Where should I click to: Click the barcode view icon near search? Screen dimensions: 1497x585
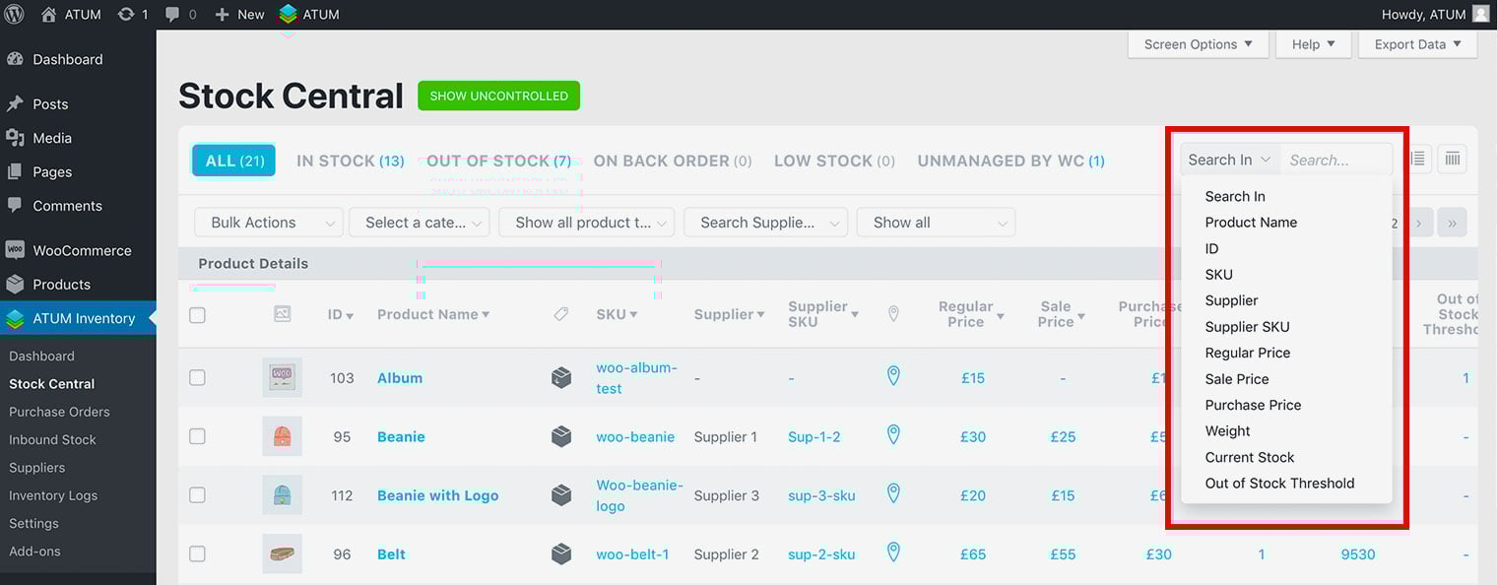(x=1452, y=160)
